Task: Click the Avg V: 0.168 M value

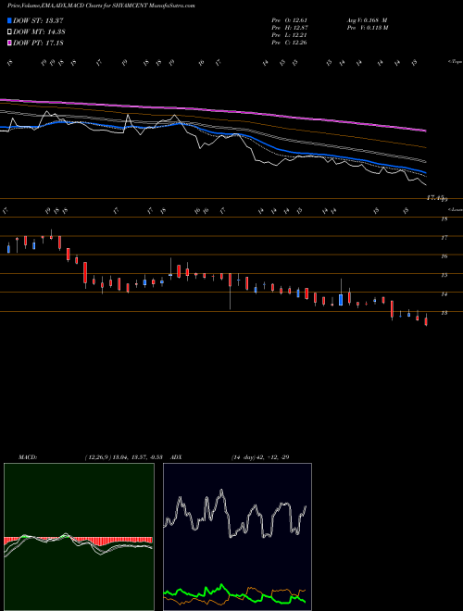Action: (367, 20)
